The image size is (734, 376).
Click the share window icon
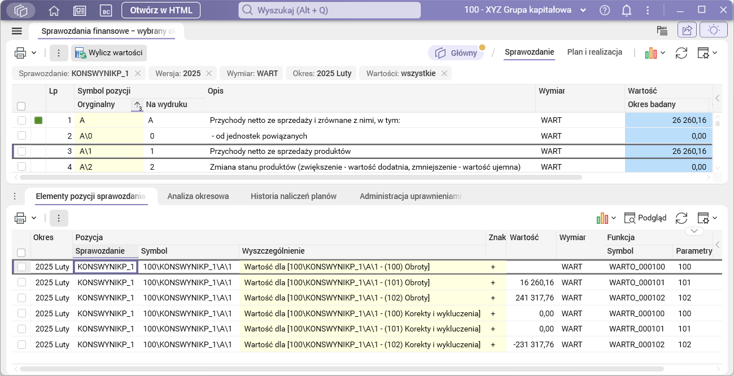687,30
